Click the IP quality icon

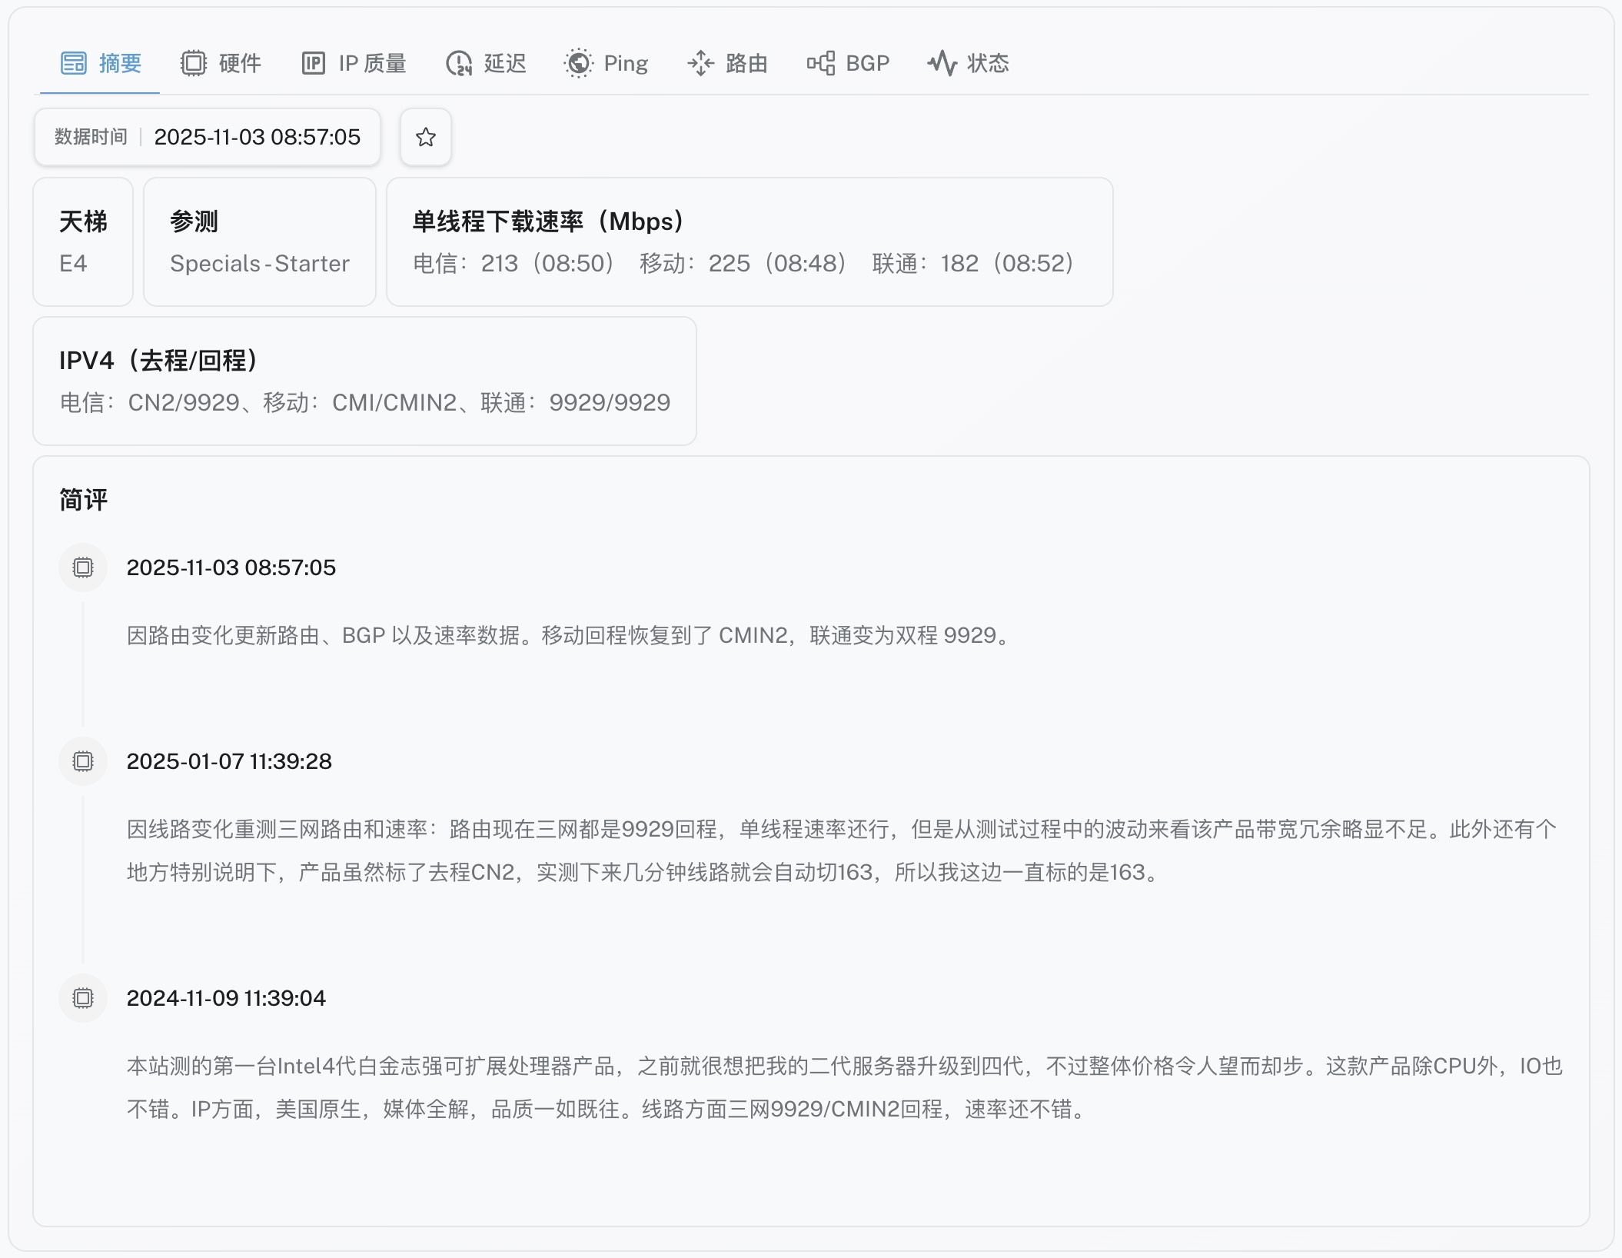coord(314,63)
